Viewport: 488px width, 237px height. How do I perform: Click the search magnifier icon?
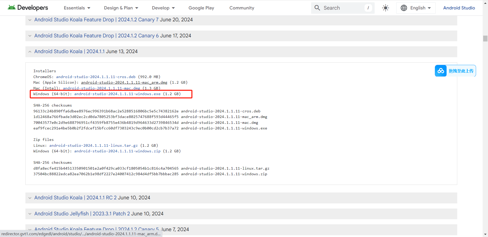(x=317, y=8)
